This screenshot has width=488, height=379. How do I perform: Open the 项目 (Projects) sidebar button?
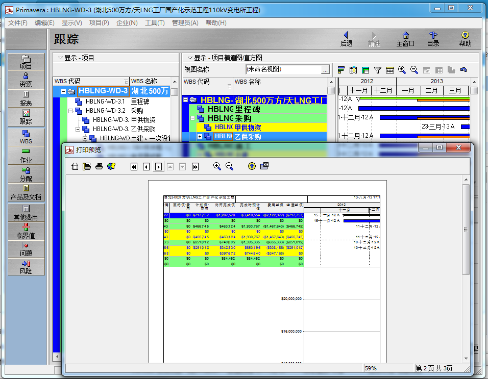tap(26, 62)
